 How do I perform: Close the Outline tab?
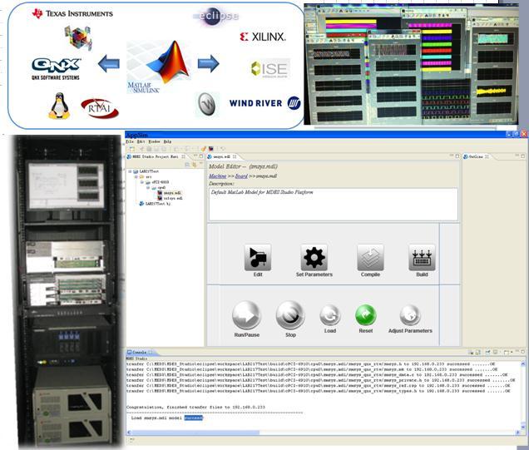pyautogui.click(x=487, y=156)
